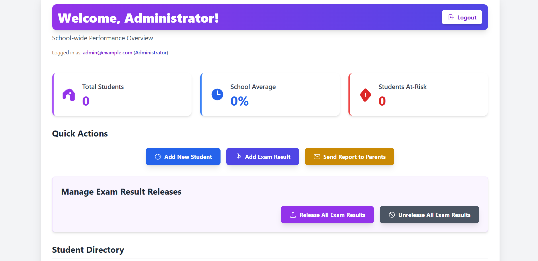Log out using the Logout button text
This screenshot has height=261, width=538.
tap(467, 17)
